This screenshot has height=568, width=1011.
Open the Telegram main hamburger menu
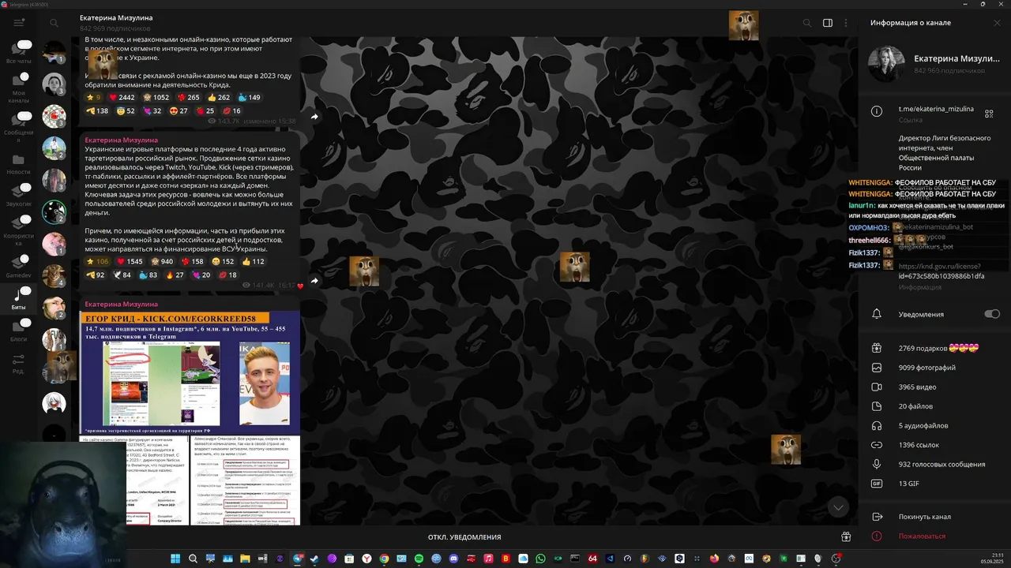point(19,23)
